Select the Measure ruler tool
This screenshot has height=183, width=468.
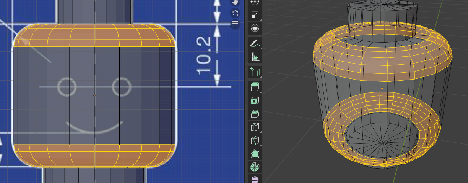[x=255, y=57]
